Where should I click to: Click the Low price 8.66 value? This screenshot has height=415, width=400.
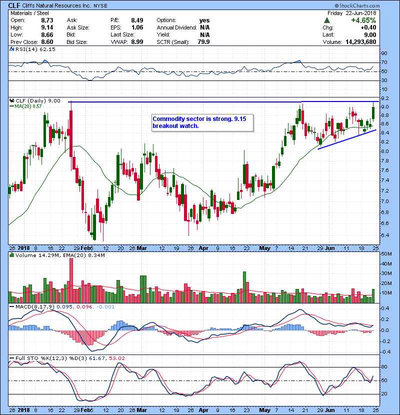coord(47,34)
